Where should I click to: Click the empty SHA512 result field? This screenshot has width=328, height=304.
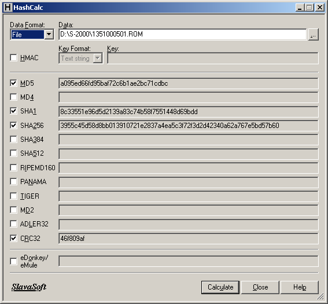click(189, 153)
